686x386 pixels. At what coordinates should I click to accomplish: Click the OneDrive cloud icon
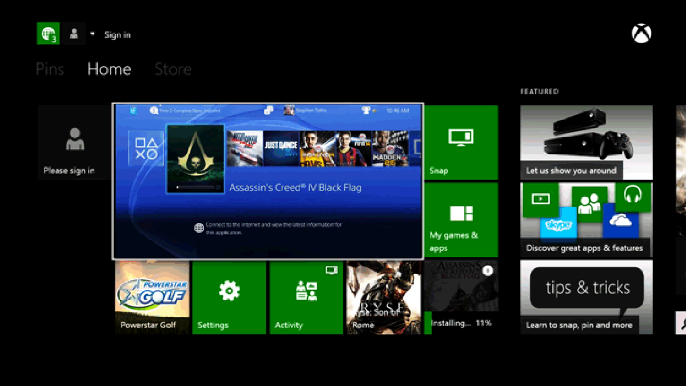620,221
